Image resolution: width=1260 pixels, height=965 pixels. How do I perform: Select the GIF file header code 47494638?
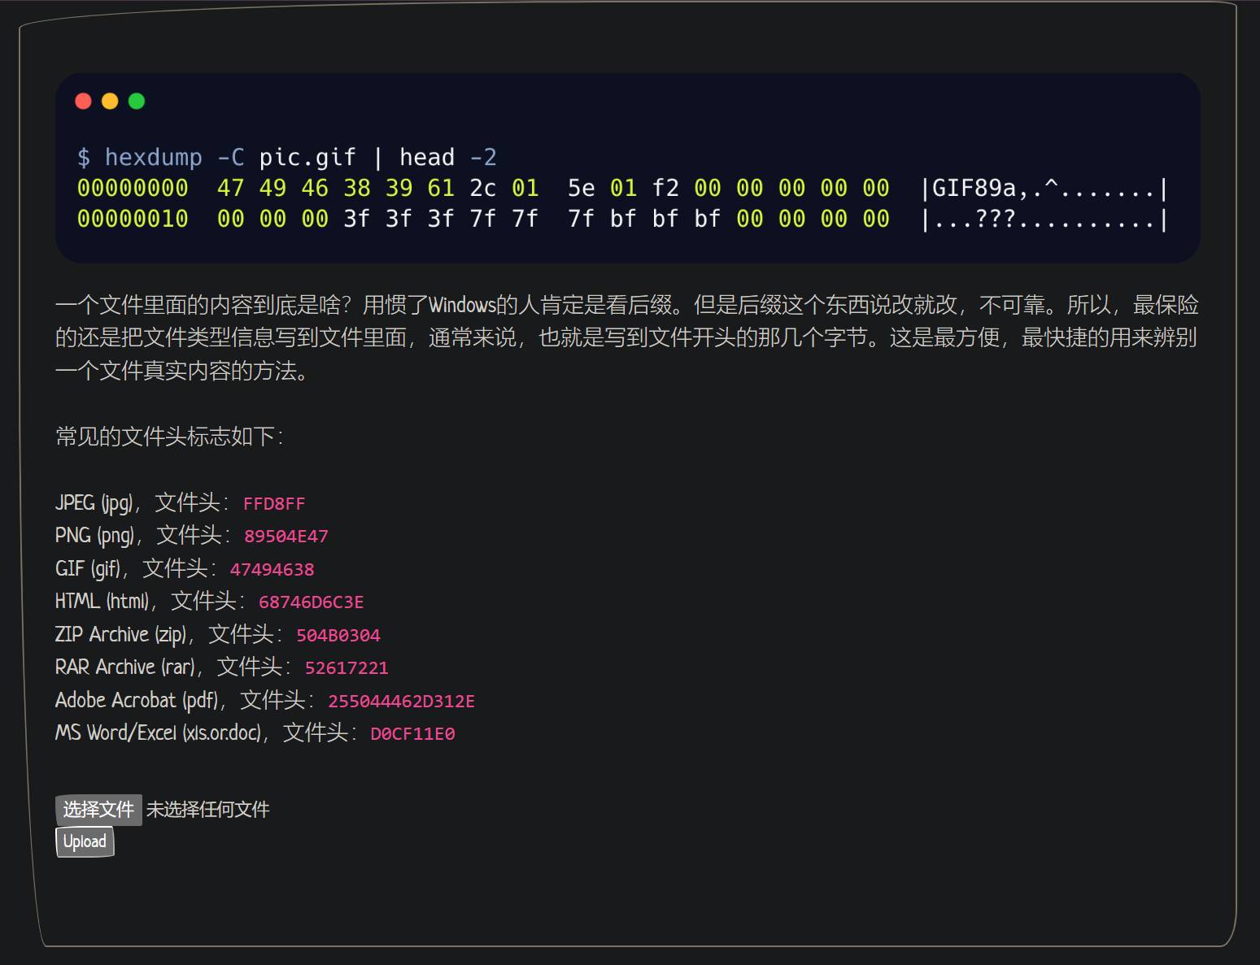click(272, 569)
